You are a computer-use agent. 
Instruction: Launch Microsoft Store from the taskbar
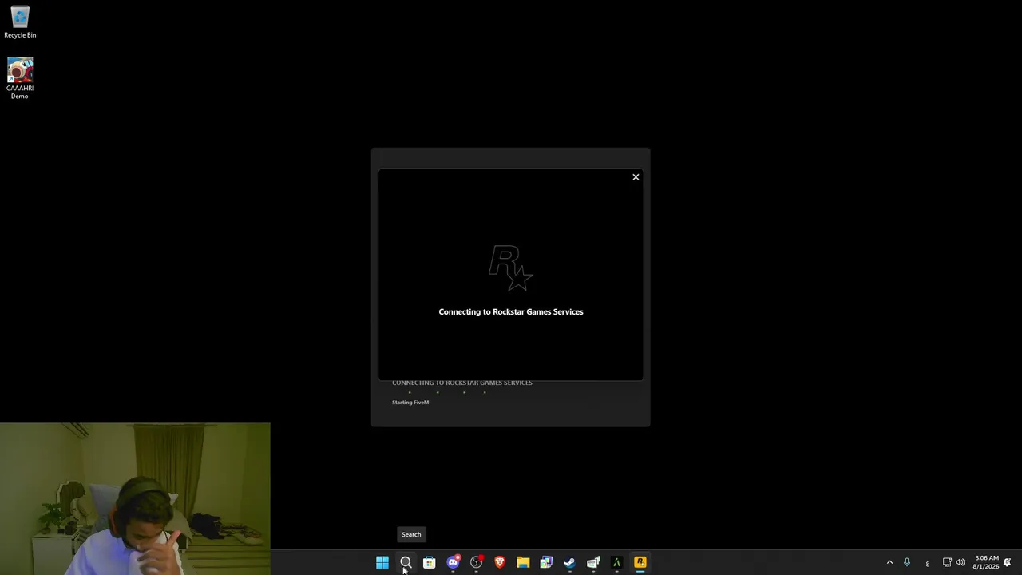point(429,563)
